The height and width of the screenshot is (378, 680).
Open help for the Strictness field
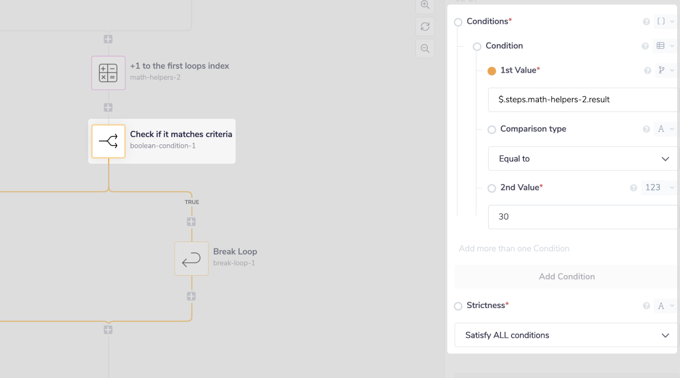click(646, 306)
